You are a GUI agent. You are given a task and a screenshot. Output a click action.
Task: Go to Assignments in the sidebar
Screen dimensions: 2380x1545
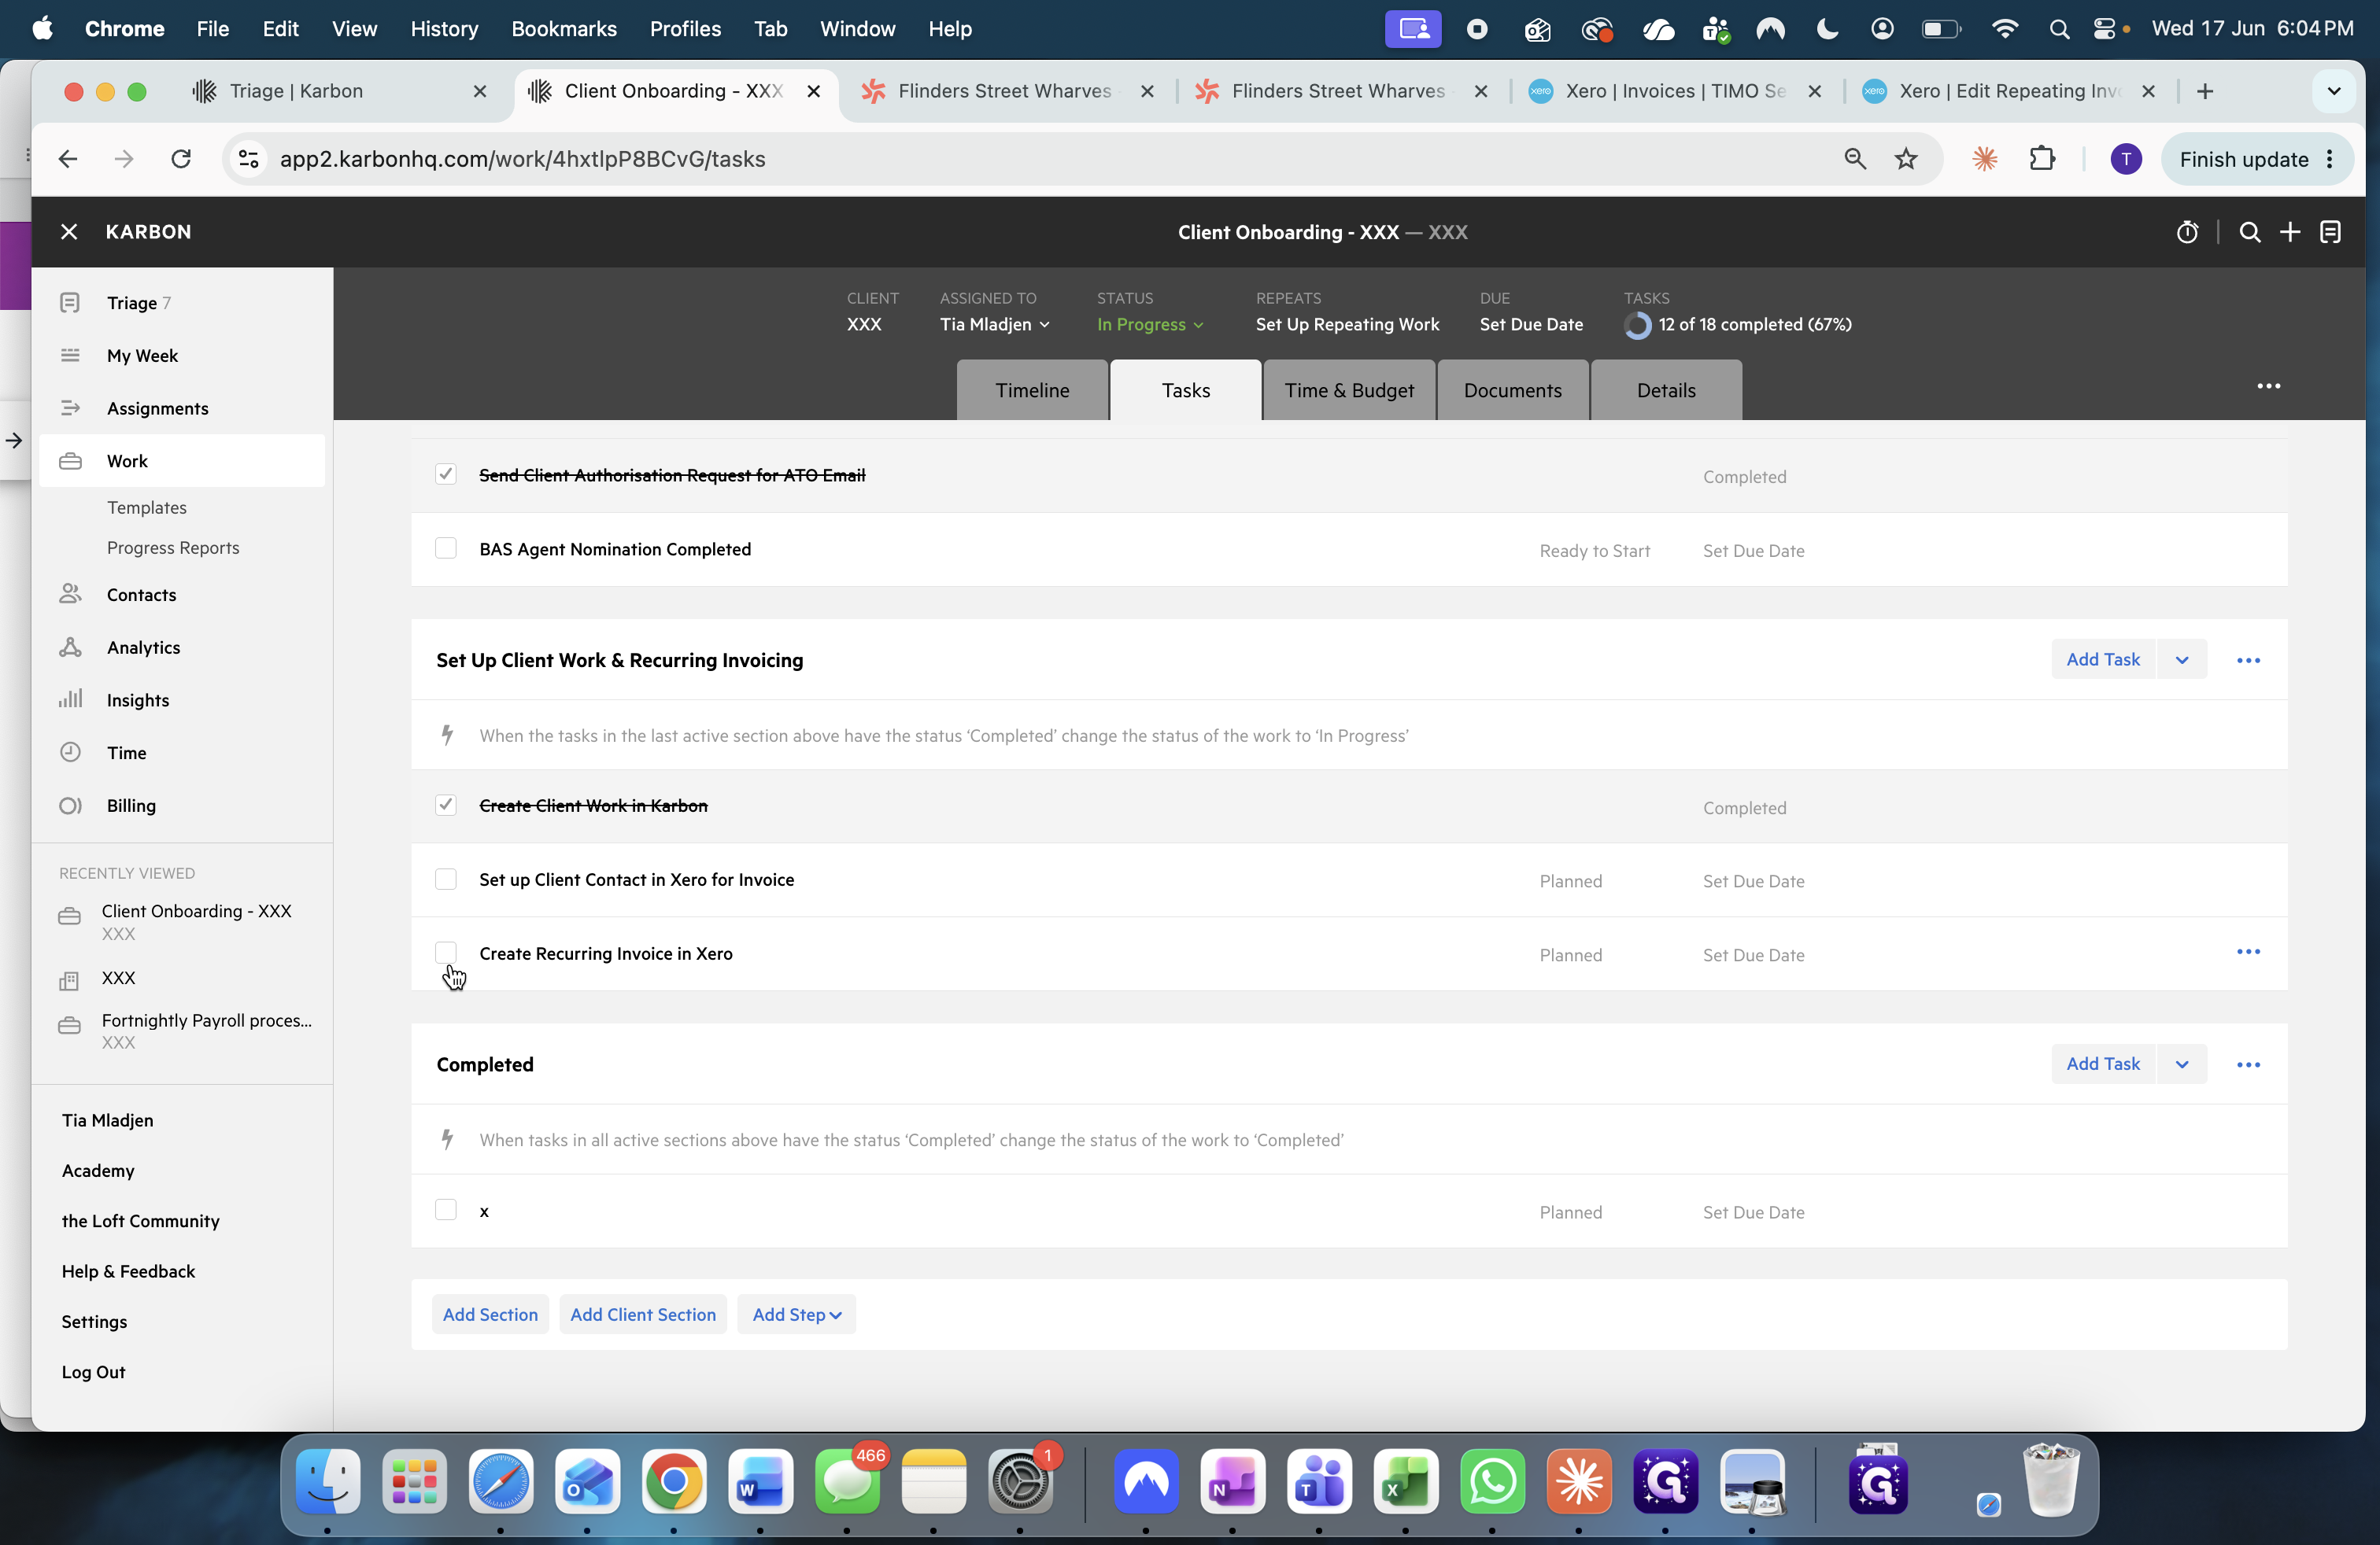pyautogui.click(x=181, y=407)
